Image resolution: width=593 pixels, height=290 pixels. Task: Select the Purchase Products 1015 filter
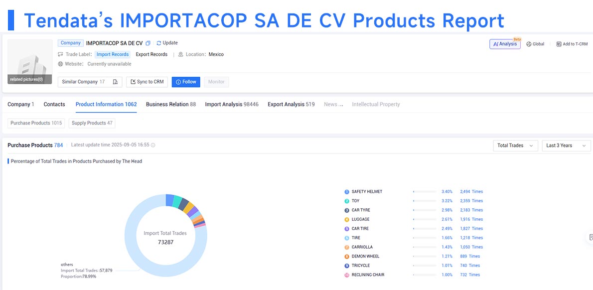tap(36, 123)
